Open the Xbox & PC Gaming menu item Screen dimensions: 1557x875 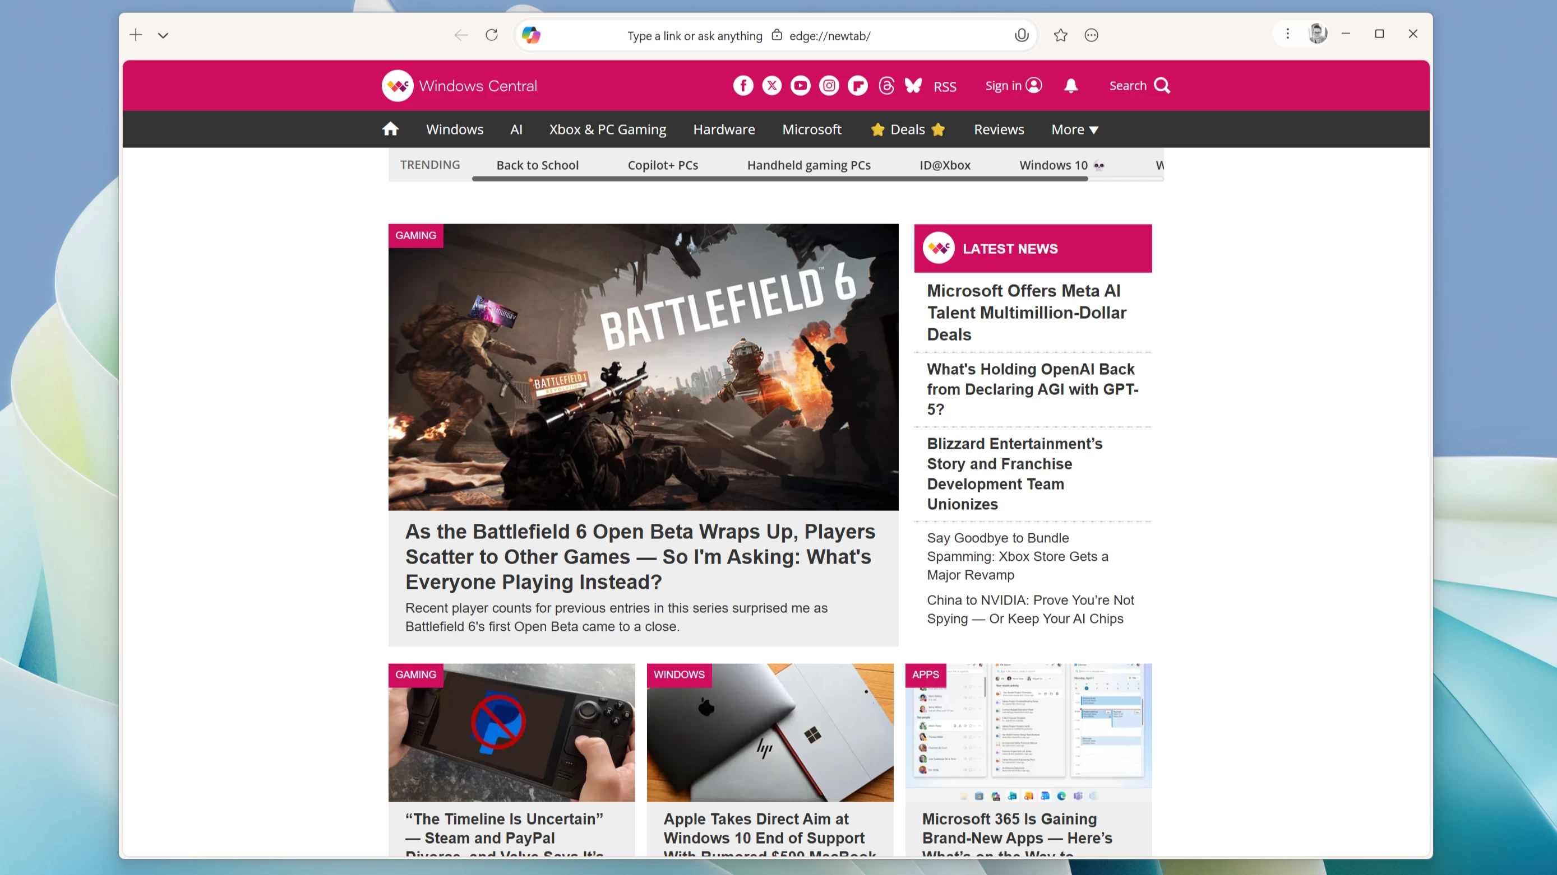coord(607,129)
